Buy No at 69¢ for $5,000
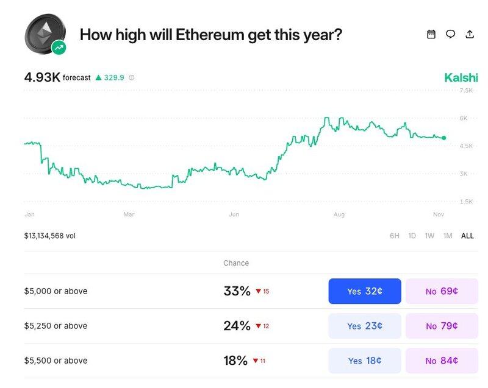Viewport: 488px width, 388px height. 442,291
